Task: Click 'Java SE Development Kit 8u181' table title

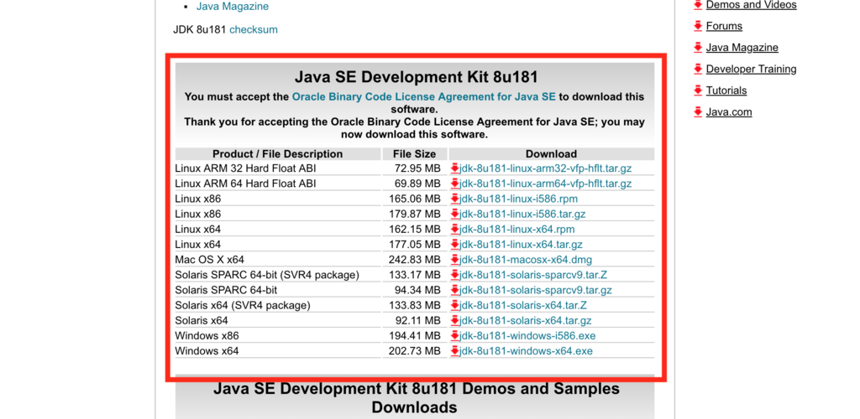Action: [x=416, y=76]
